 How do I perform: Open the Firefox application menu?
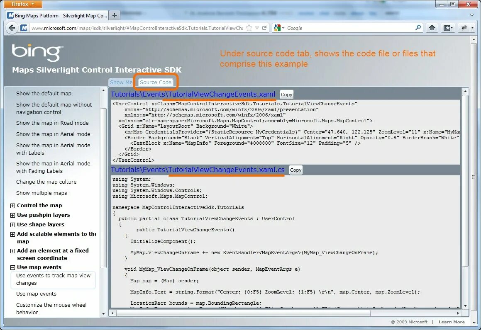[23, 4]
